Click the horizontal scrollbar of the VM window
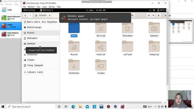Screen dimensions: 194x109 coord(93,102)
